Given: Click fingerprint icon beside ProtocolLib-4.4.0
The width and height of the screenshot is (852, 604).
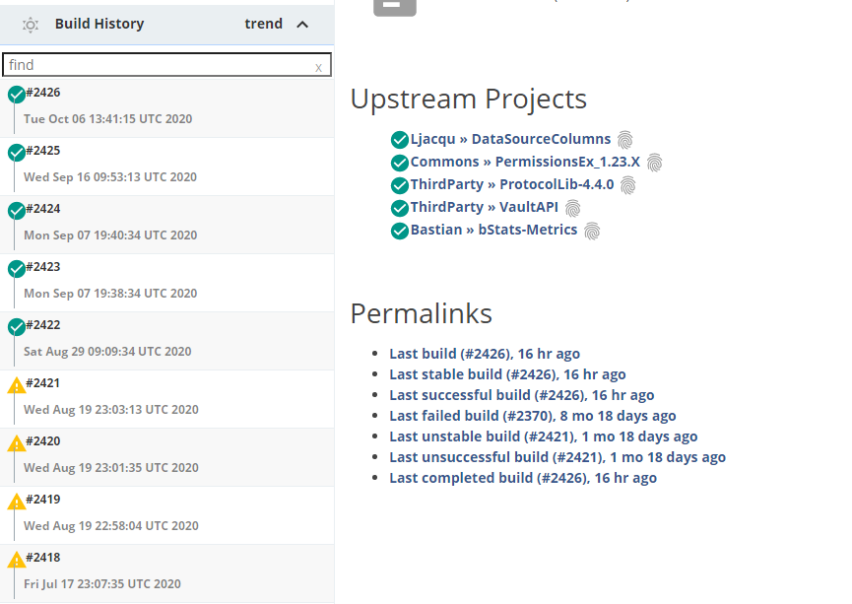Looking at the screenshot, I should pyautogui.click(x=627, y=185).
